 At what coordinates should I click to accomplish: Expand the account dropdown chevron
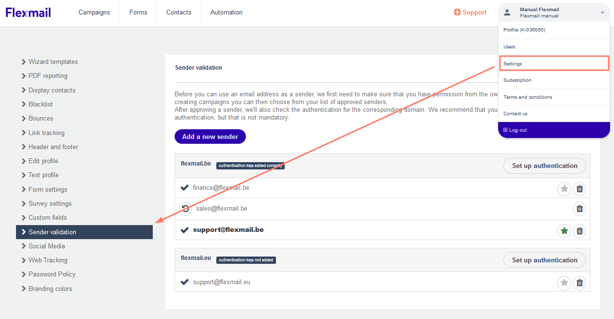point(602,12)
